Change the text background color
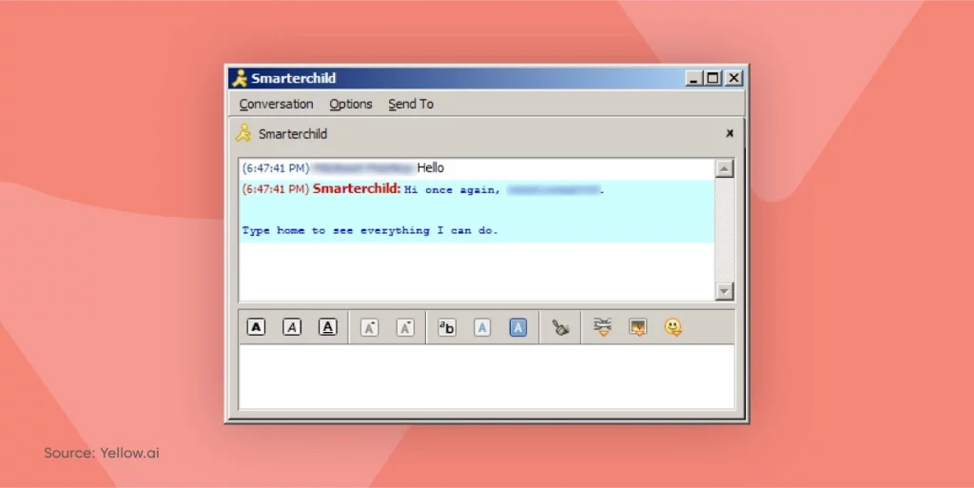The height and width of the screenshot is (488, 974). coord(518,327)
